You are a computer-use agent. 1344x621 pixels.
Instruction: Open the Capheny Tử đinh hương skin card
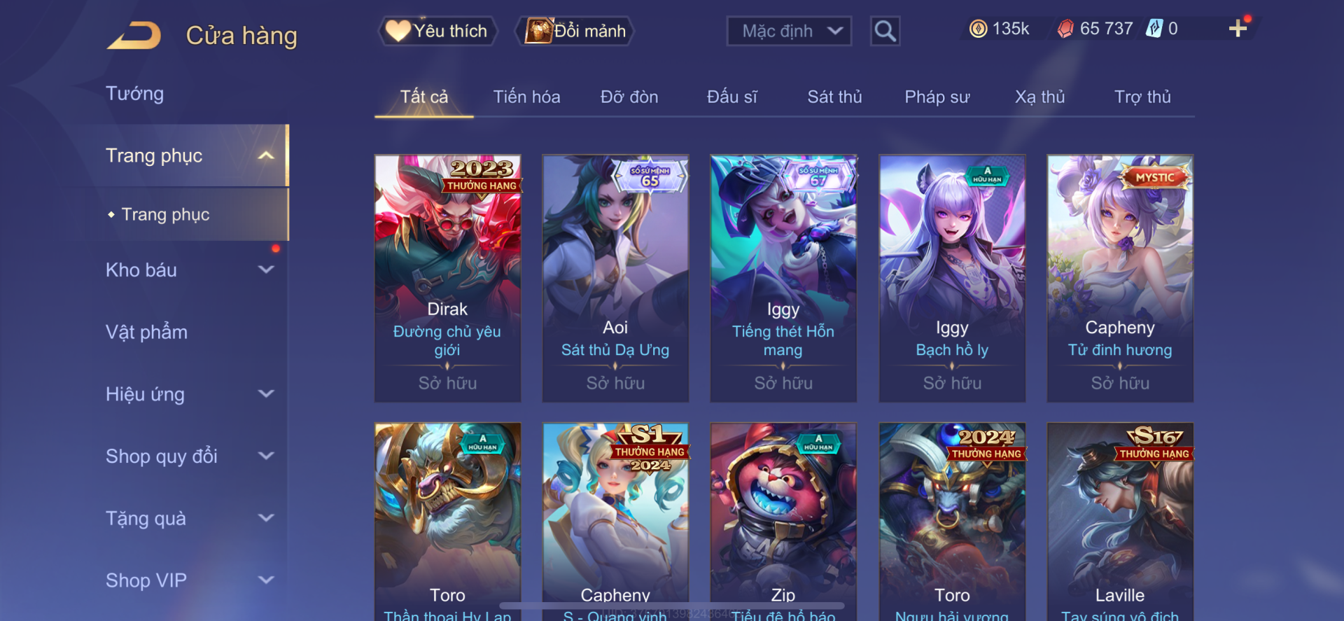click(1120, 278)
